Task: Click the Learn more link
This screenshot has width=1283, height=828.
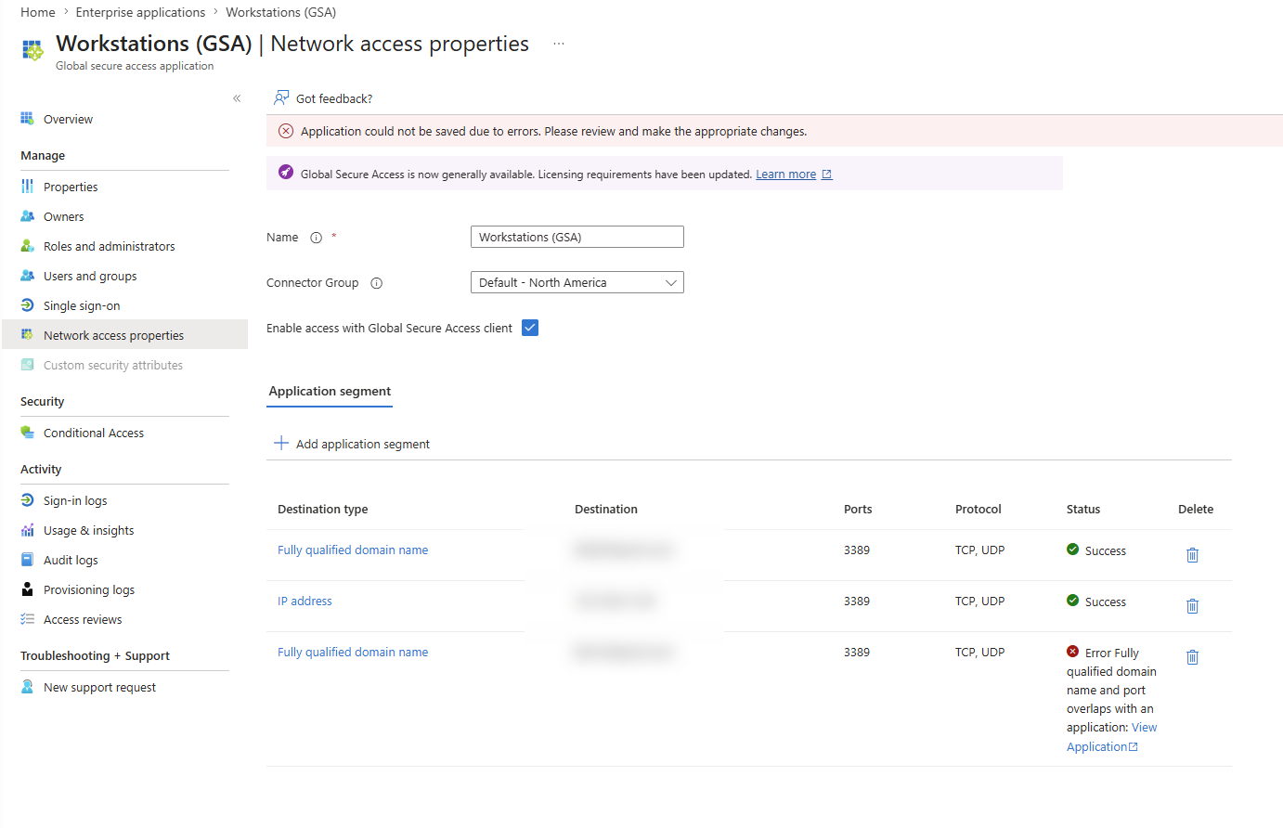Action: pyautogui.click(x=785, y=175)
